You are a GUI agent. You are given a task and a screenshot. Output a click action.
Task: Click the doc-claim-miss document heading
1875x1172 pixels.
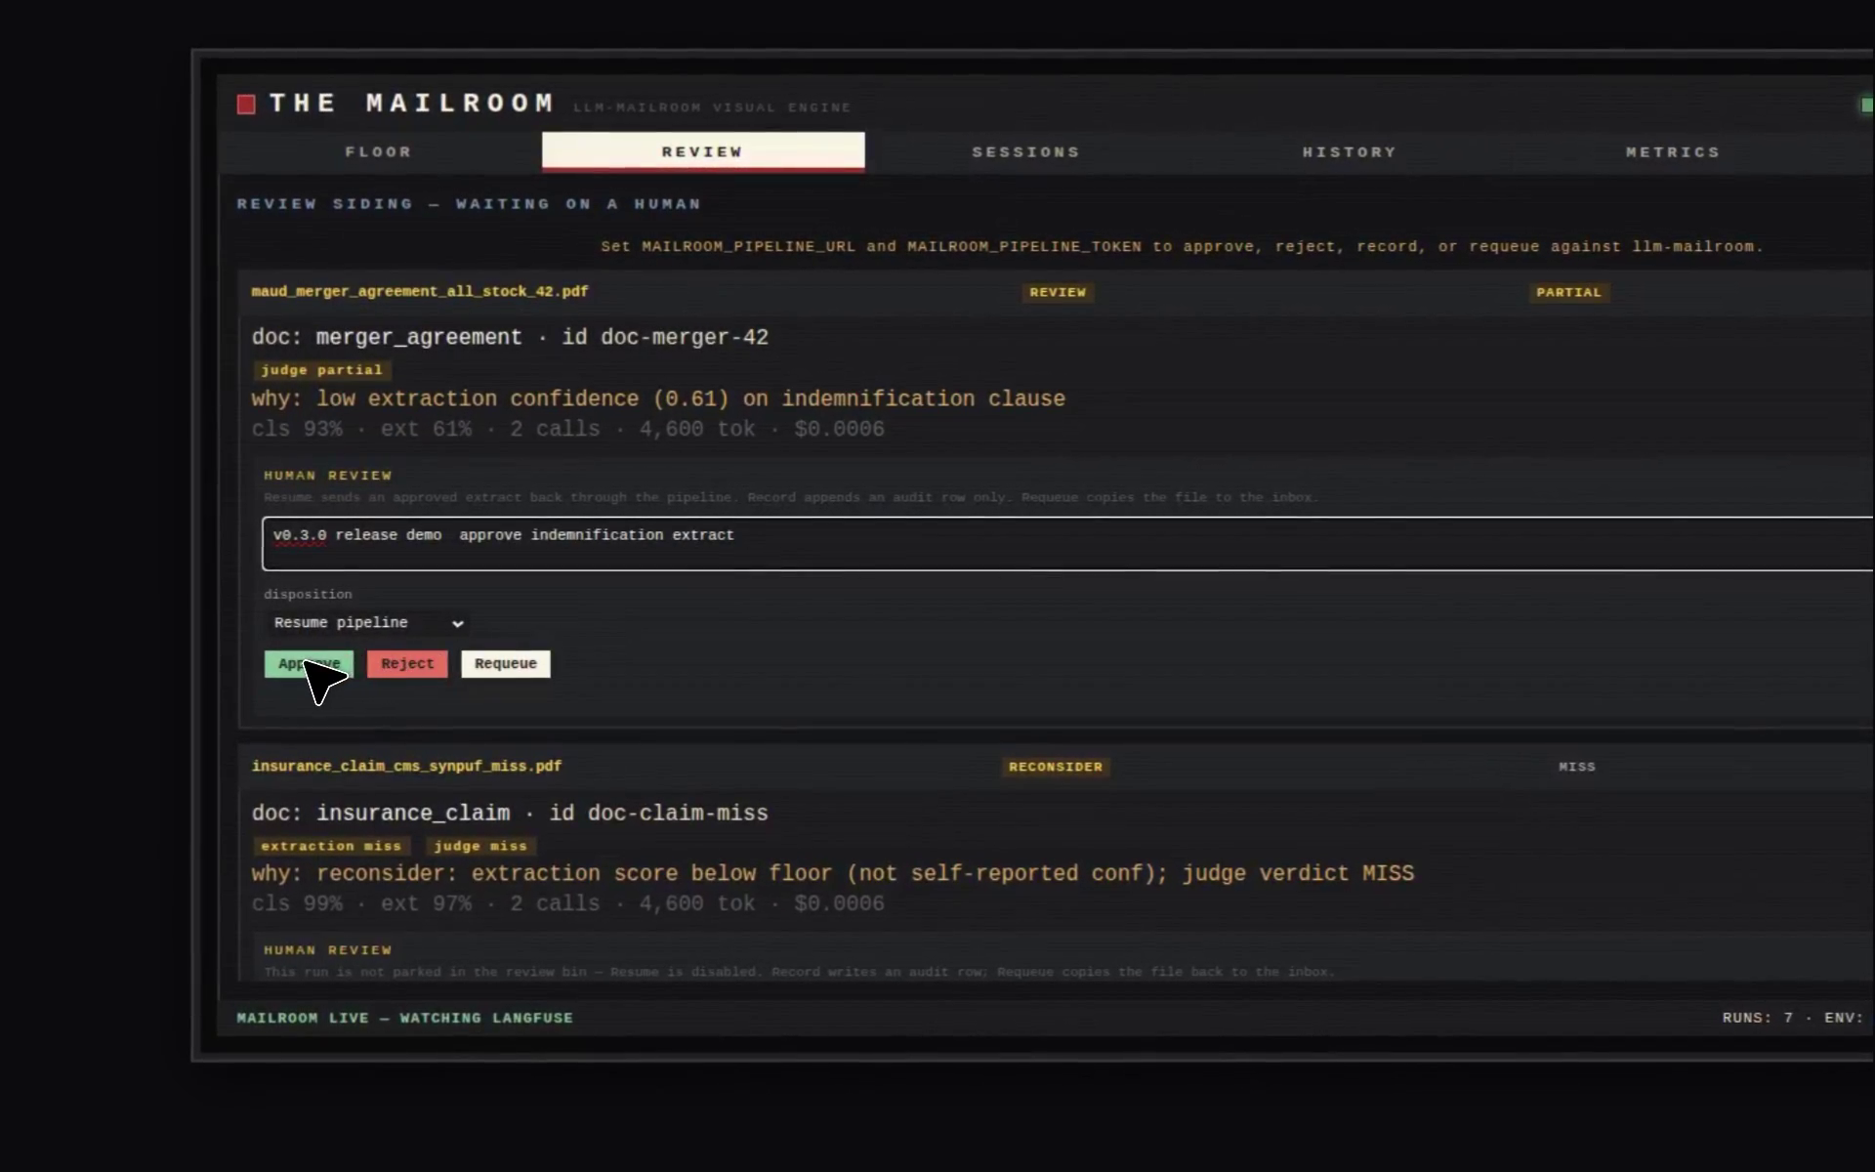(510, 813)
